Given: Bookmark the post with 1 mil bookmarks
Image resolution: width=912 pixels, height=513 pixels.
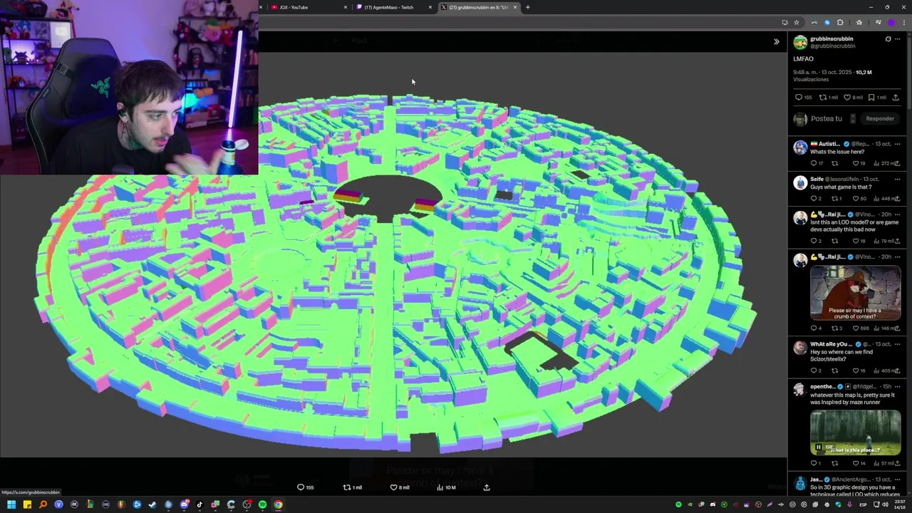Looking at the screenshot, I should pos(877,98).
